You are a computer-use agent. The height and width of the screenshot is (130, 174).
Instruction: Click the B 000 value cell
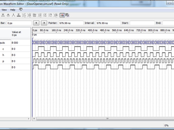click(x=21, y=43)
